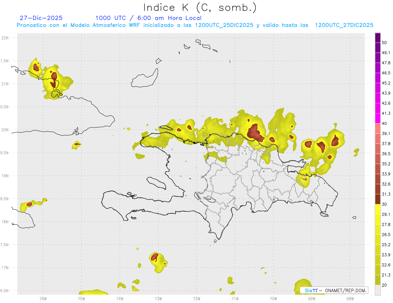Click the latitude label "19N"

click(6, 176)
